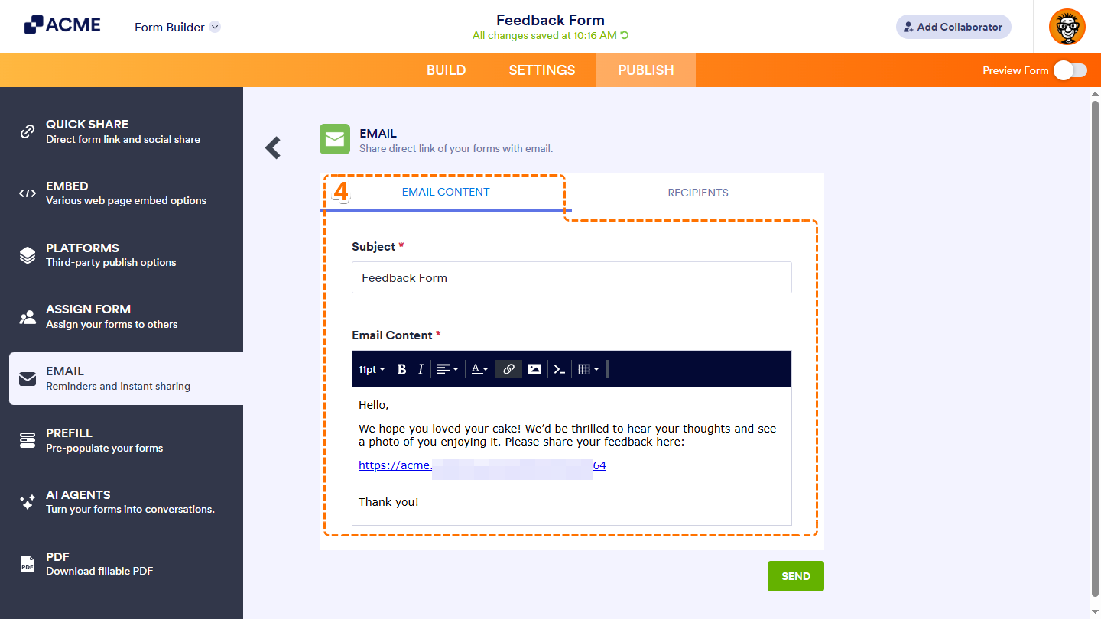
Task: Toggle the Preview Form switch
Action: (x=1070, y=70)
